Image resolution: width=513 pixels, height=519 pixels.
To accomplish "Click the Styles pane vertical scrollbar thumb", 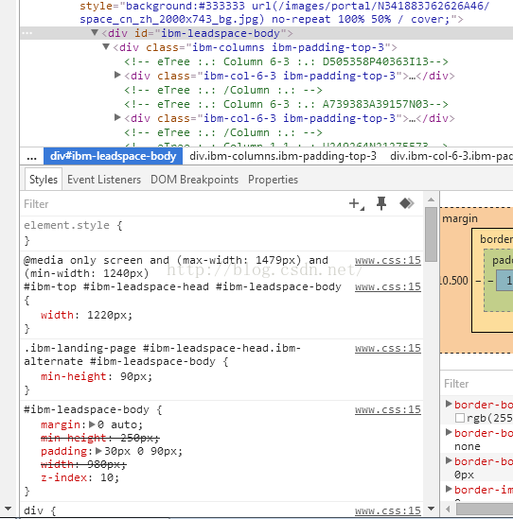I will coord(432,234).
